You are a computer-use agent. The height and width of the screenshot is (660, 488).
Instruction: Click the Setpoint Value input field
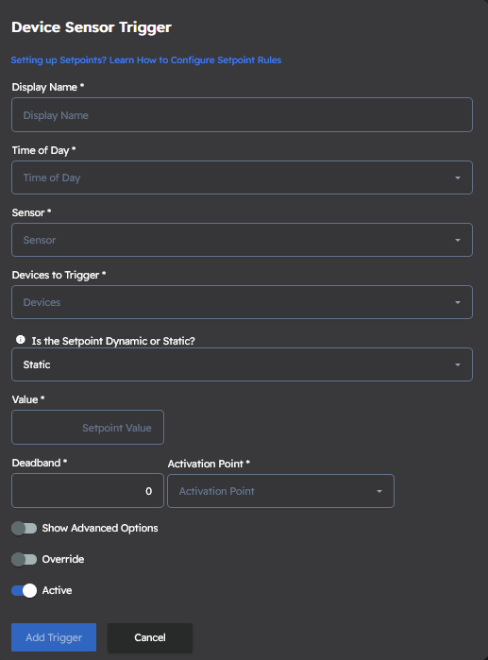click(88, 427)
